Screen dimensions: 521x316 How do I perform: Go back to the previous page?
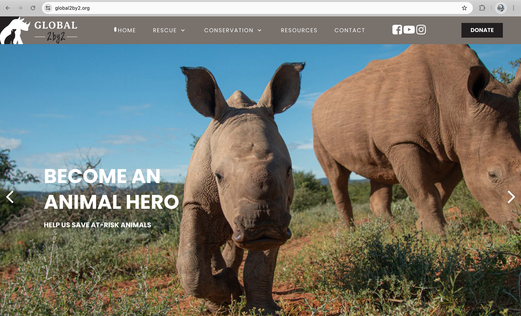pos(8,8)
